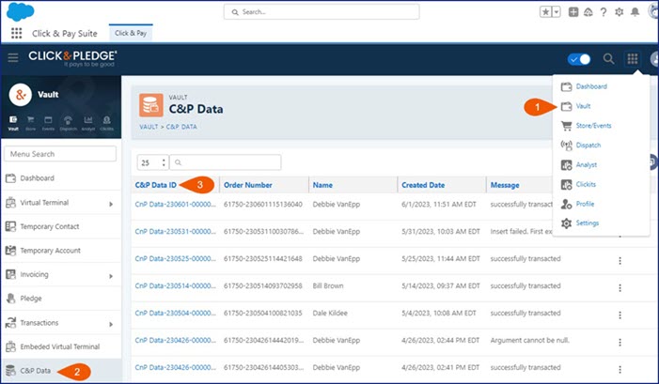The image size is (659, 384).
Task: Click the Menu Search field
Action: (x=60, y=154)
